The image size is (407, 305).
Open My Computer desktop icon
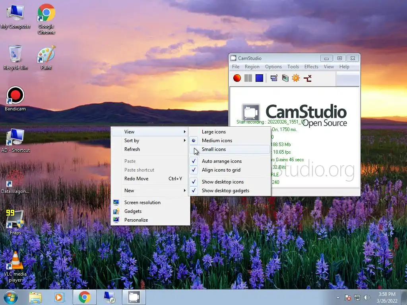point(16,16)
